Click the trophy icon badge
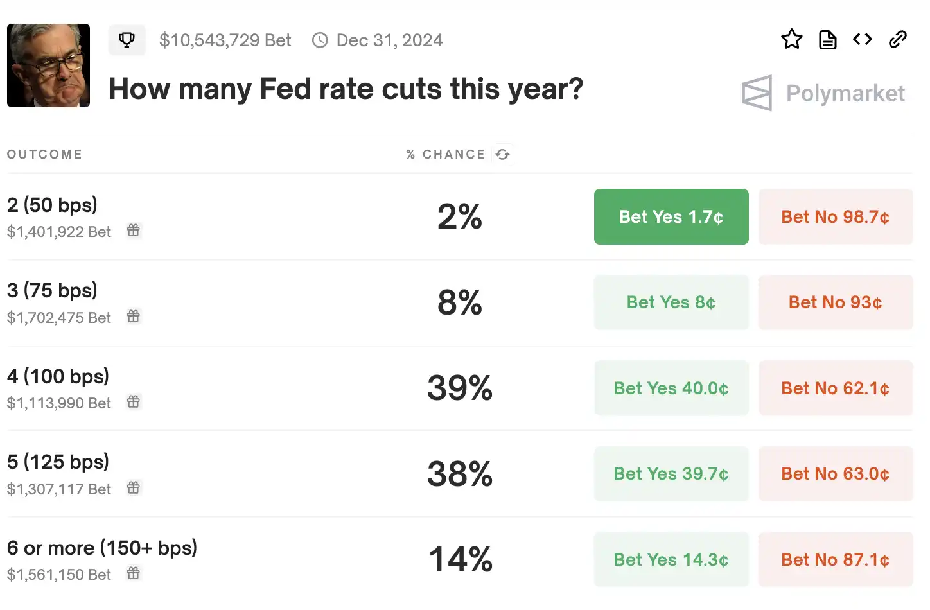The image size is (930, 610). pos(127,40)
